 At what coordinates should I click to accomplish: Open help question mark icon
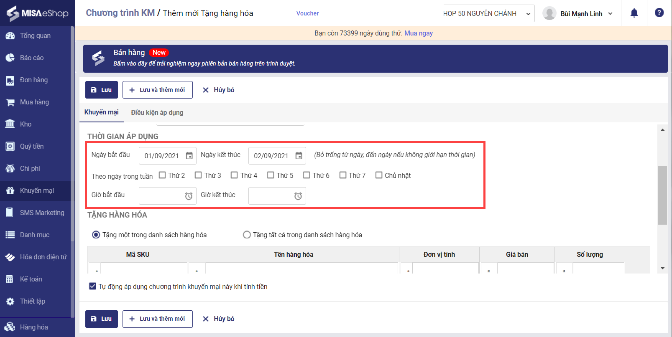click(x=659, y=13)
